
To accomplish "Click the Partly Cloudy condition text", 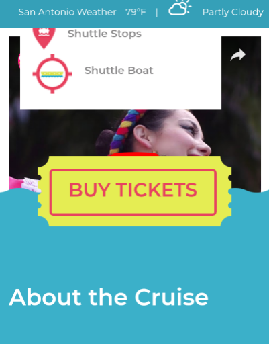I will pyautogui.click(x=233, y=12).
